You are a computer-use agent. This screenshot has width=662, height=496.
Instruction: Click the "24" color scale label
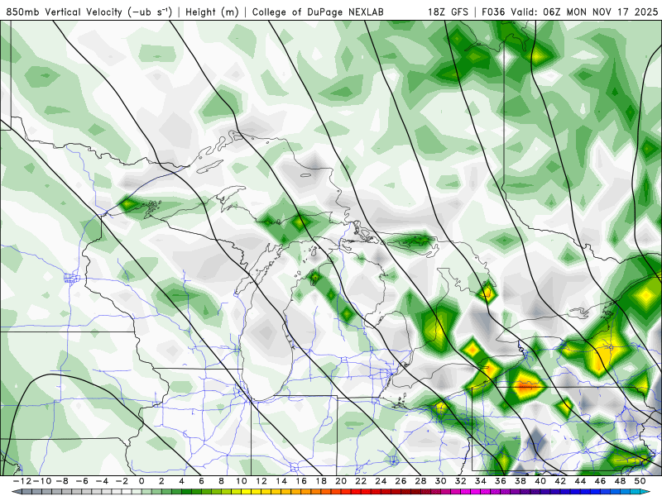tap(381, 481)
